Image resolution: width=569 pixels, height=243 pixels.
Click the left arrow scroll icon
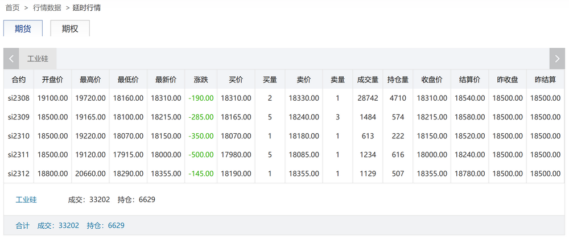(11, 59)
